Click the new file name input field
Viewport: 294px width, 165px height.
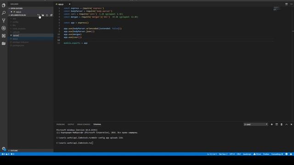[33, 35]
